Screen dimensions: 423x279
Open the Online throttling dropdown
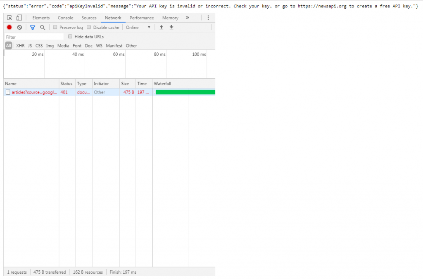click(x=138, y=28)
